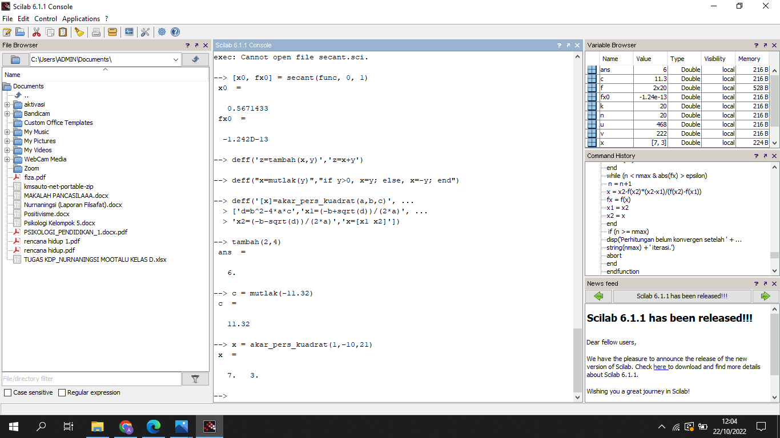The width and height of the screenshot is (780, 438).
Task: Expand the WebCam Media folder node
Action: tap(7, 159)
